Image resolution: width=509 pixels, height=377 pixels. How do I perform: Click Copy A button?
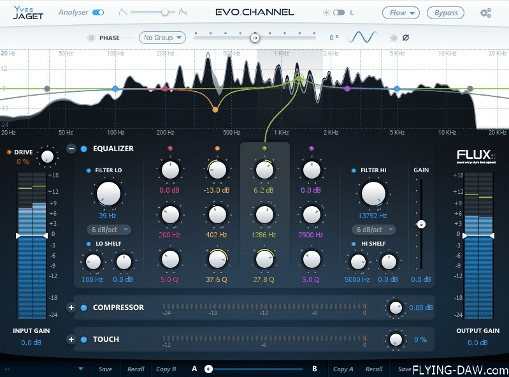click(343, 369)
